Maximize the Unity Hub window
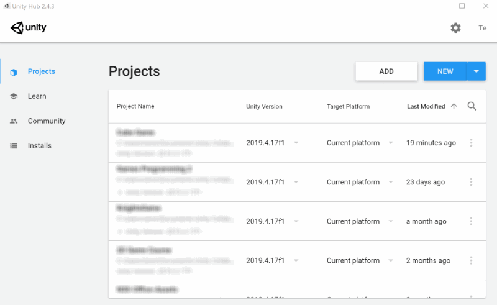The image size is (497, 305). 462,6
